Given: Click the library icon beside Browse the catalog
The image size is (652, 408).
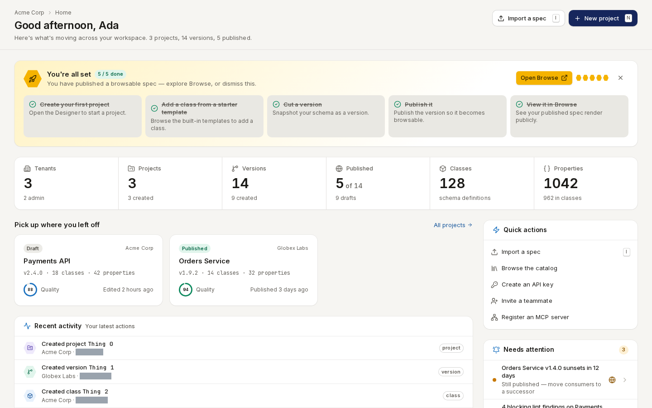Looking at the screenshot, I should click(x=494, y=268).
